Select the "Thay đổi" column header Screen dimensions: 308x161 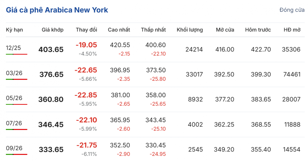[86, 30]
